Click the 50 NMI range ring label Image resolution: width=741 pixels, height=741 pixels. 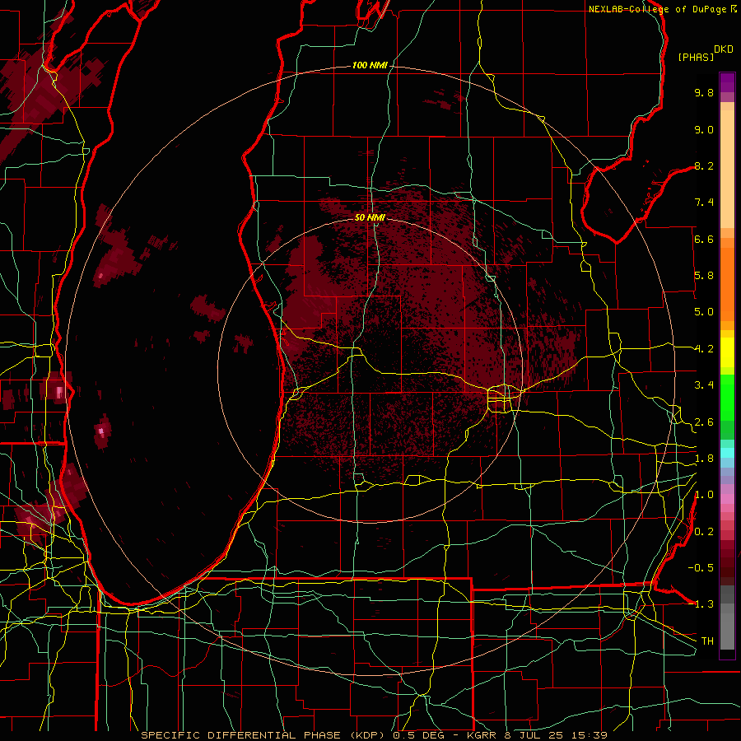pyautogui.click(x=370, y=217)
